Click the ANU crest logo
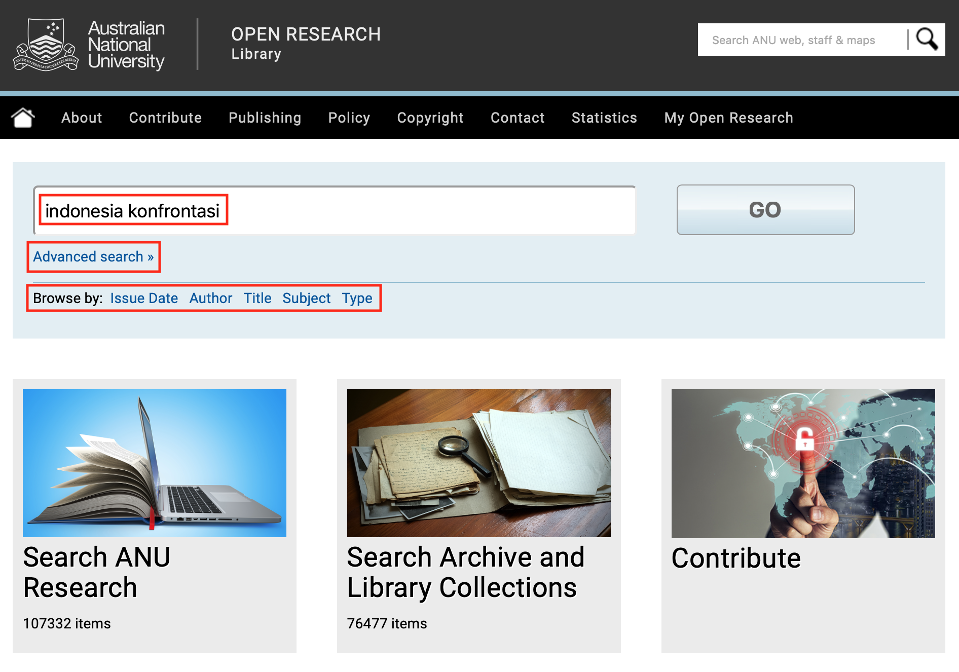Screen dimensions: 959x672 click(46, 45)
